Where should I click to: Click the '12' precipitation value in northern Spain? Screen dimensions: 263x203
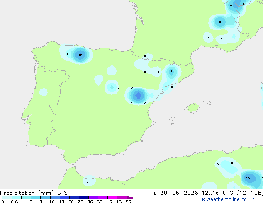click(80, 55)
